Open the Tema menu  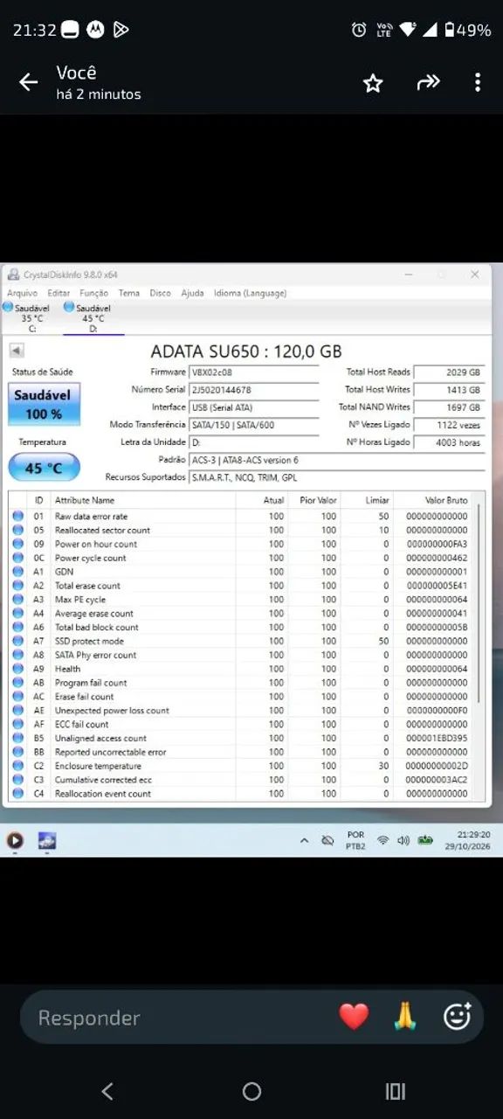pos(129,293)
